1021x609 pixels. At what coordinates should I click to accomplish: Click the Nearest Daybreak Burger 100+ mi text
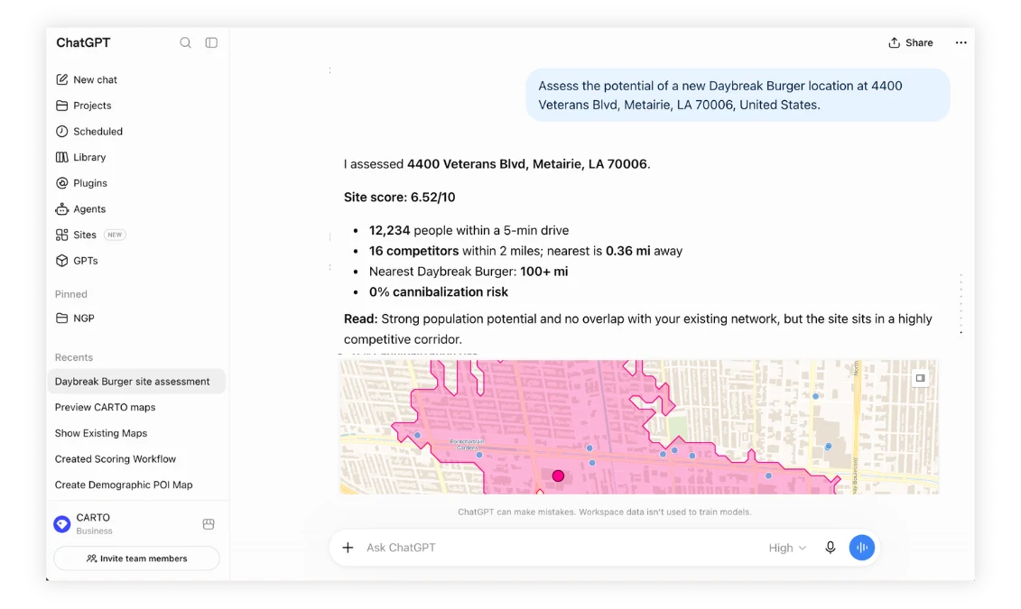469,272
